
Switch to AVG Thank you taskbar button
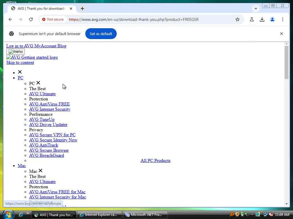(x=54, y=215)
